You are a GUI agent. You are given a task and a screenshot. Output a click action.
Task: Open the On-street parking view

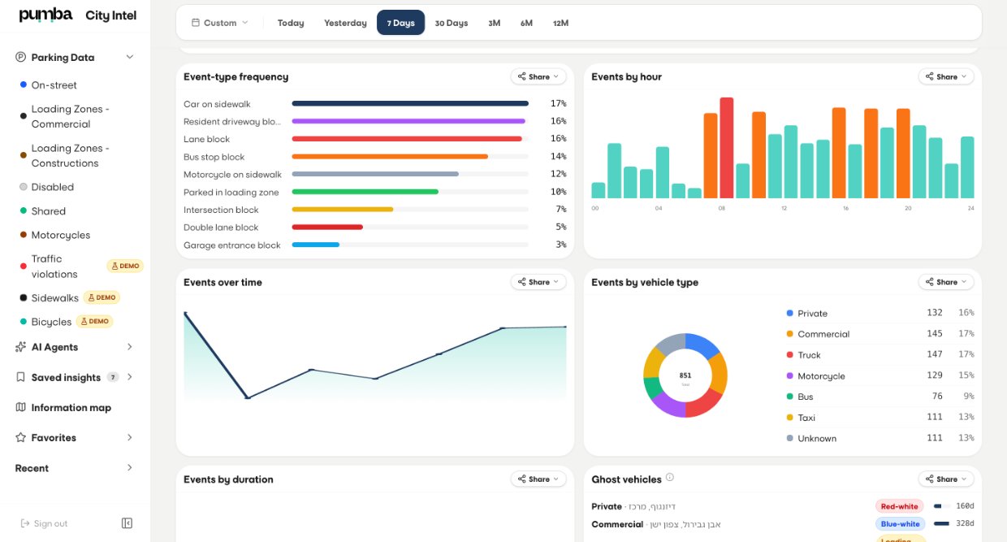(54, 85)
